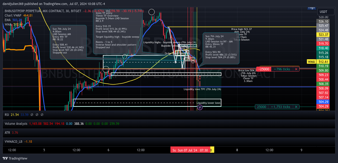Screen dimensions: 338x163
Task: Click the 388.36 Volume Analysis value
Action: coord(79,124)
